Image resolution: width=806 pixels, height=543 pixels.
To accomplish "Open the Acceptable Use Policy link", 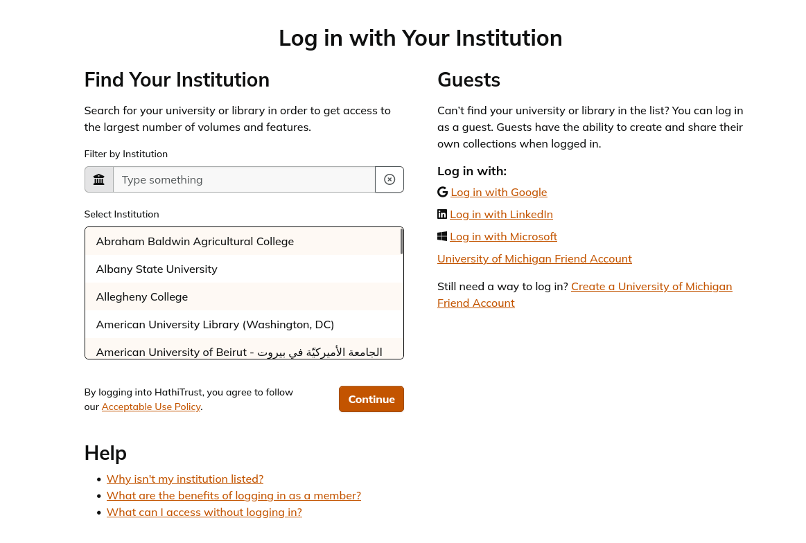I will (x=151, y=407).
